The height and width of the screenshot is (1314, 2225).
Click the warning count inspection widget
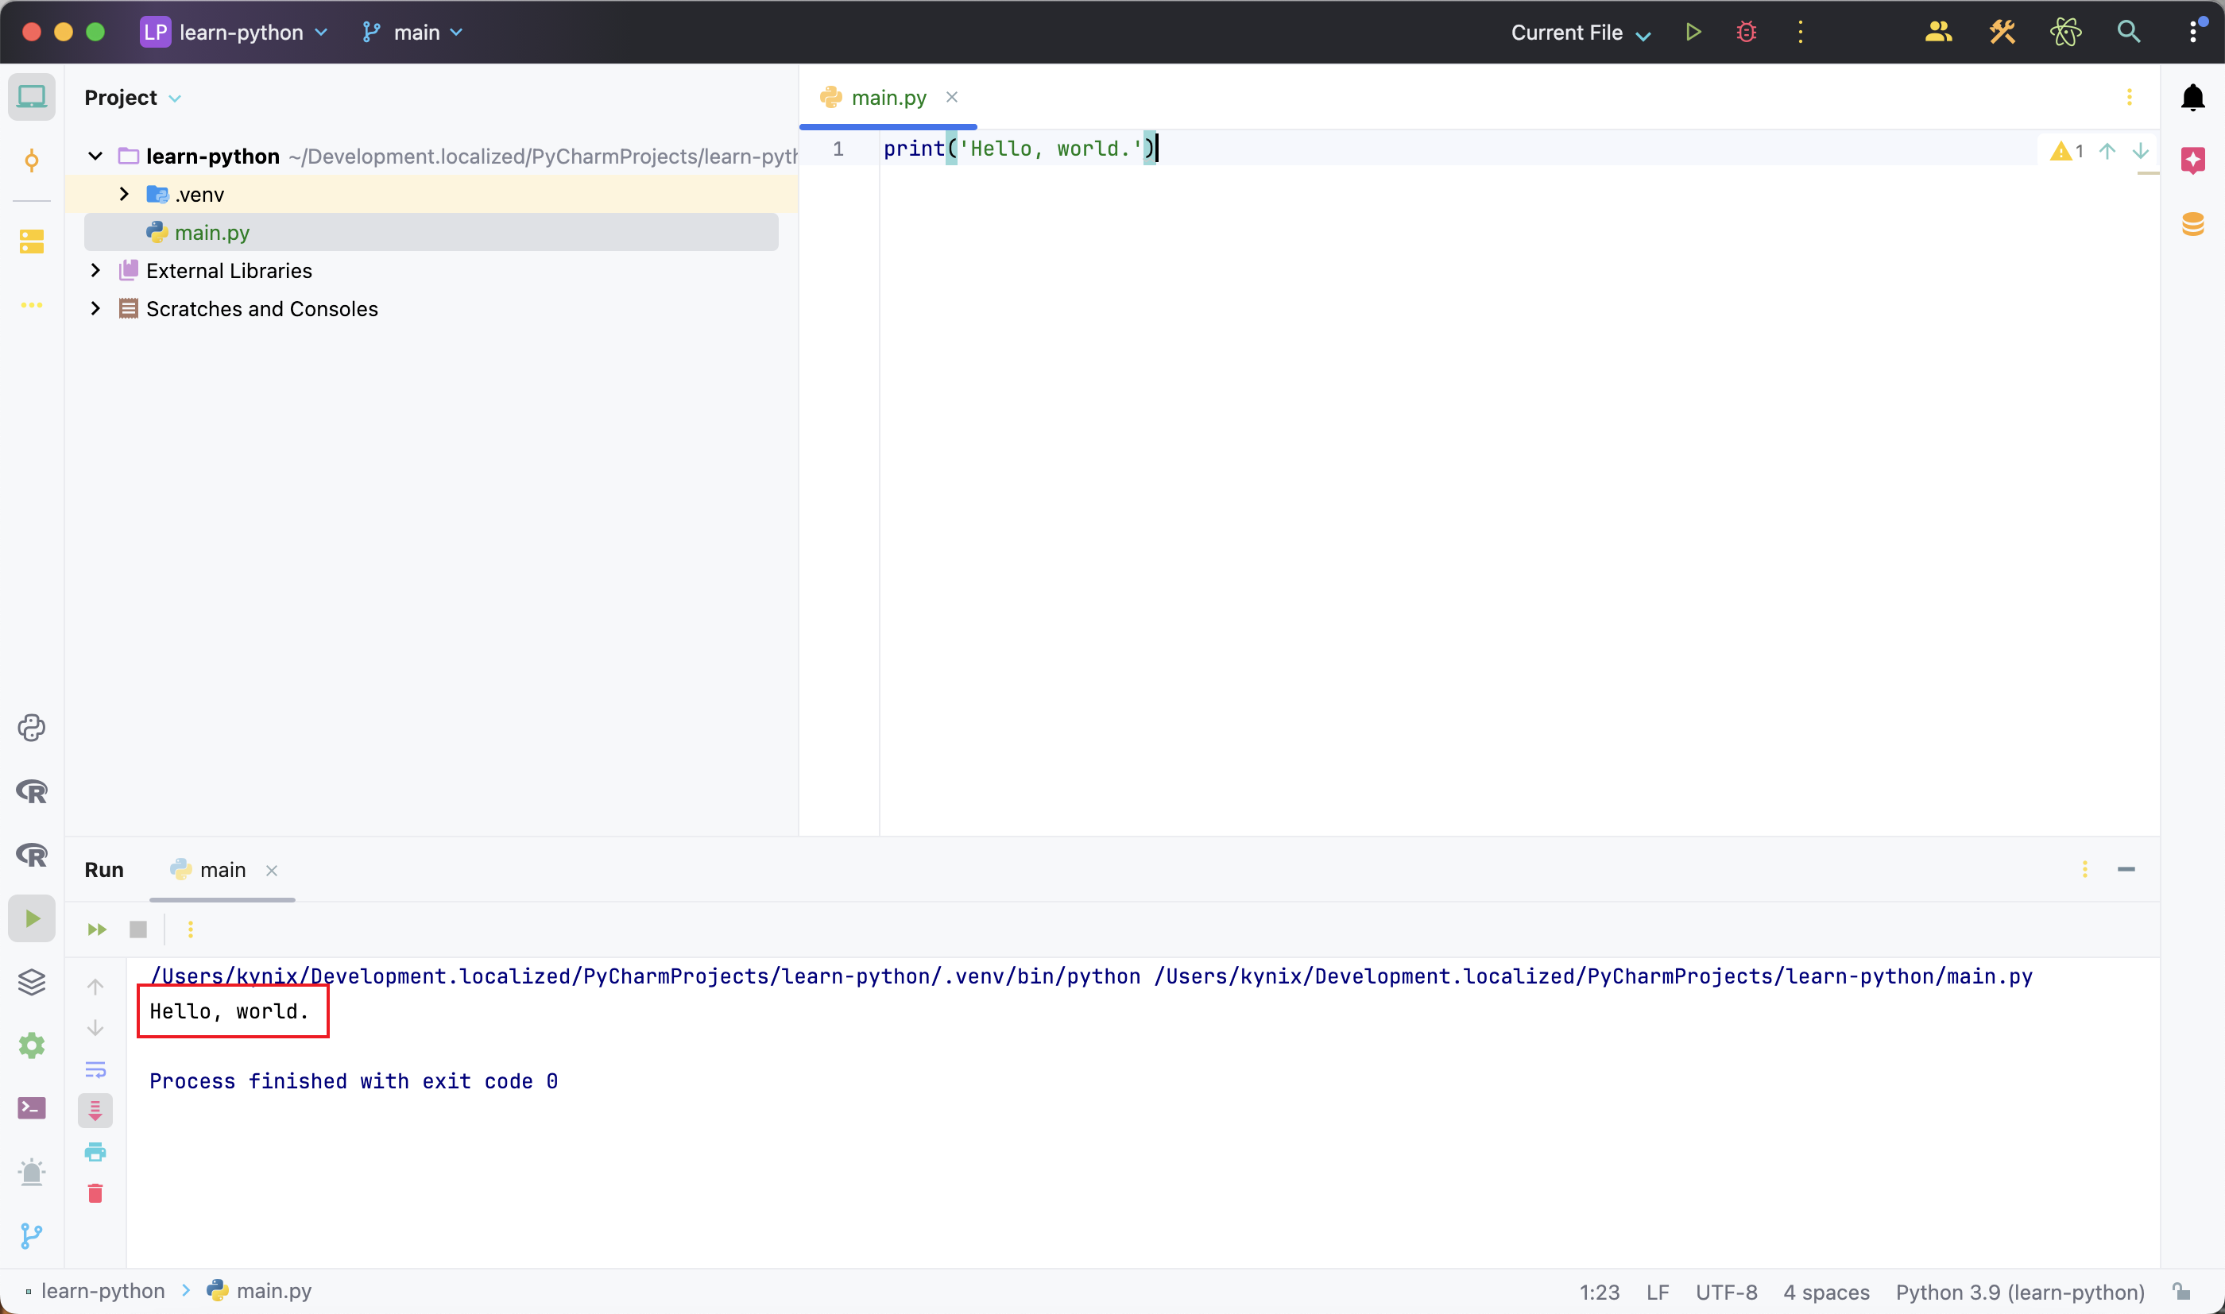[x=2068, y=150]
